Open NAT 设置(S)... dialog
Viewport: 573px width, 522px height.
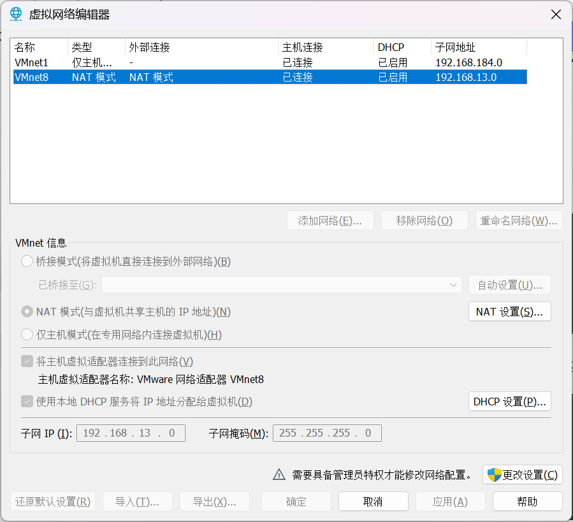(510, 312)
